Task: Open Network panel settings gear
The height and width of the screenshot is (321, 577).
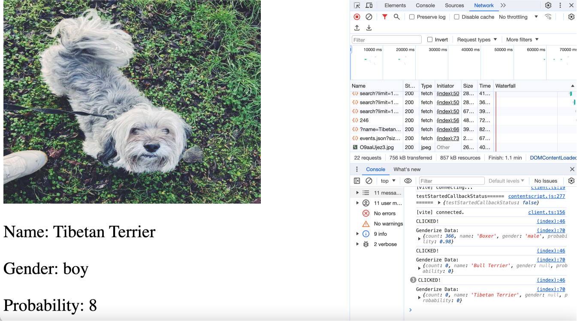Action: tap(571, 17)
